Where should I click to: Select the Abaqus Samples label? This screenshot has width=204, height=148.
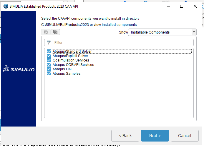67,74
